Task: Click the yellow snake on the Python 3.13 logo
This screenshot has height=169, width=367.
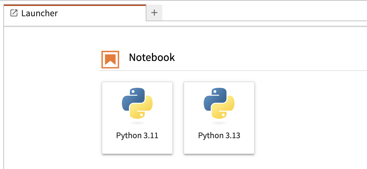Action: (x=225, y=109)
